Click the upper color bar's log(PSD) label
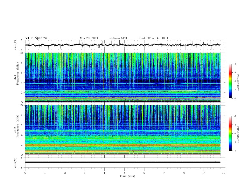 point(238,83)
